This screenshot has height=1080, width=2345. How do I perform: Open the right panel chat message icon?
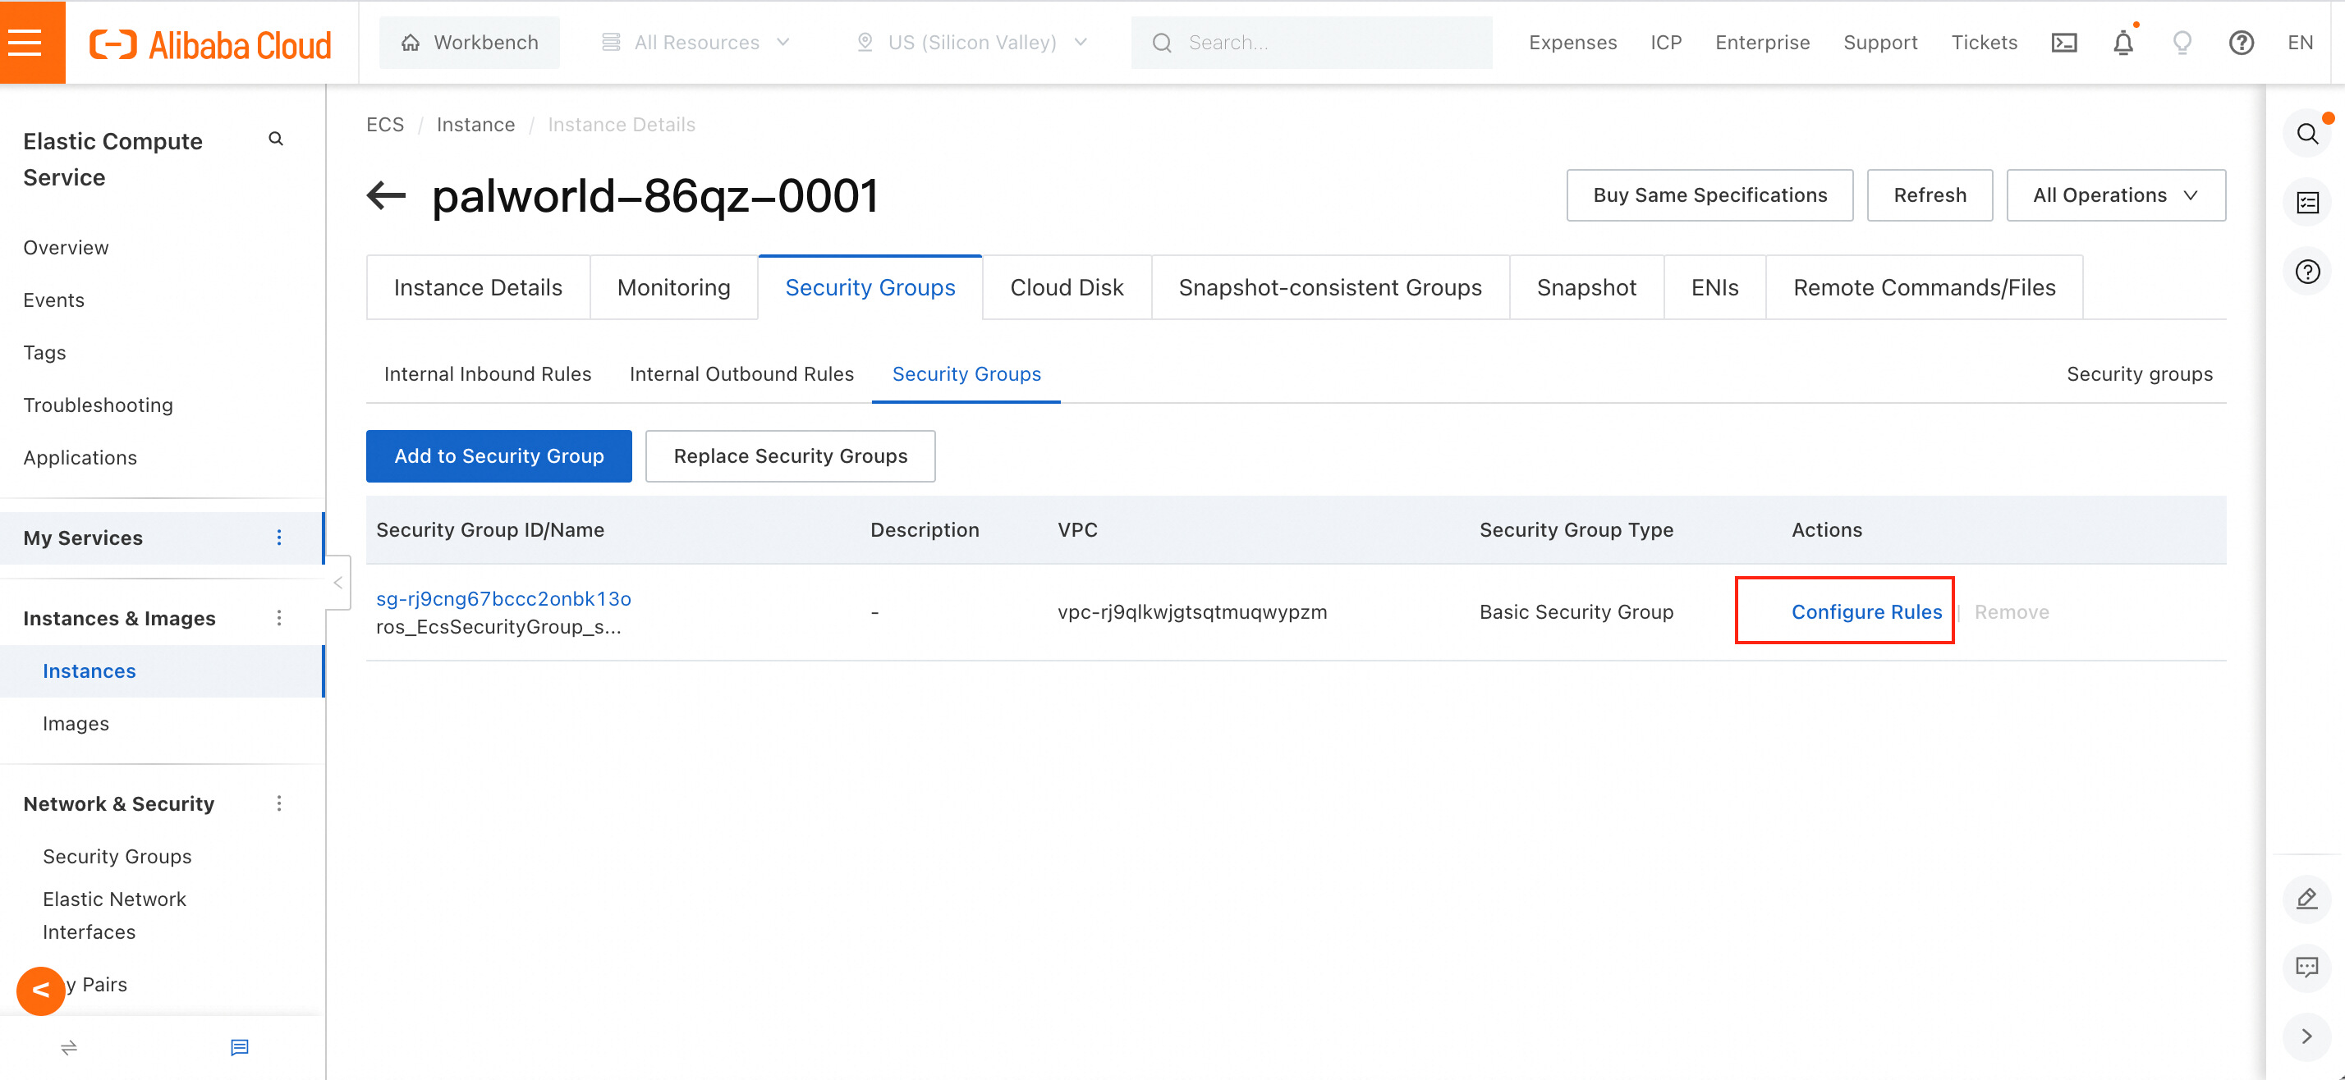(2308, 968)
